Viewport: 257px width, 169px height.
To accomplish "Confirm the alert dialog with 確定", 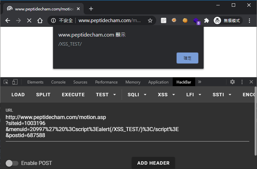I will click(187, 58).
